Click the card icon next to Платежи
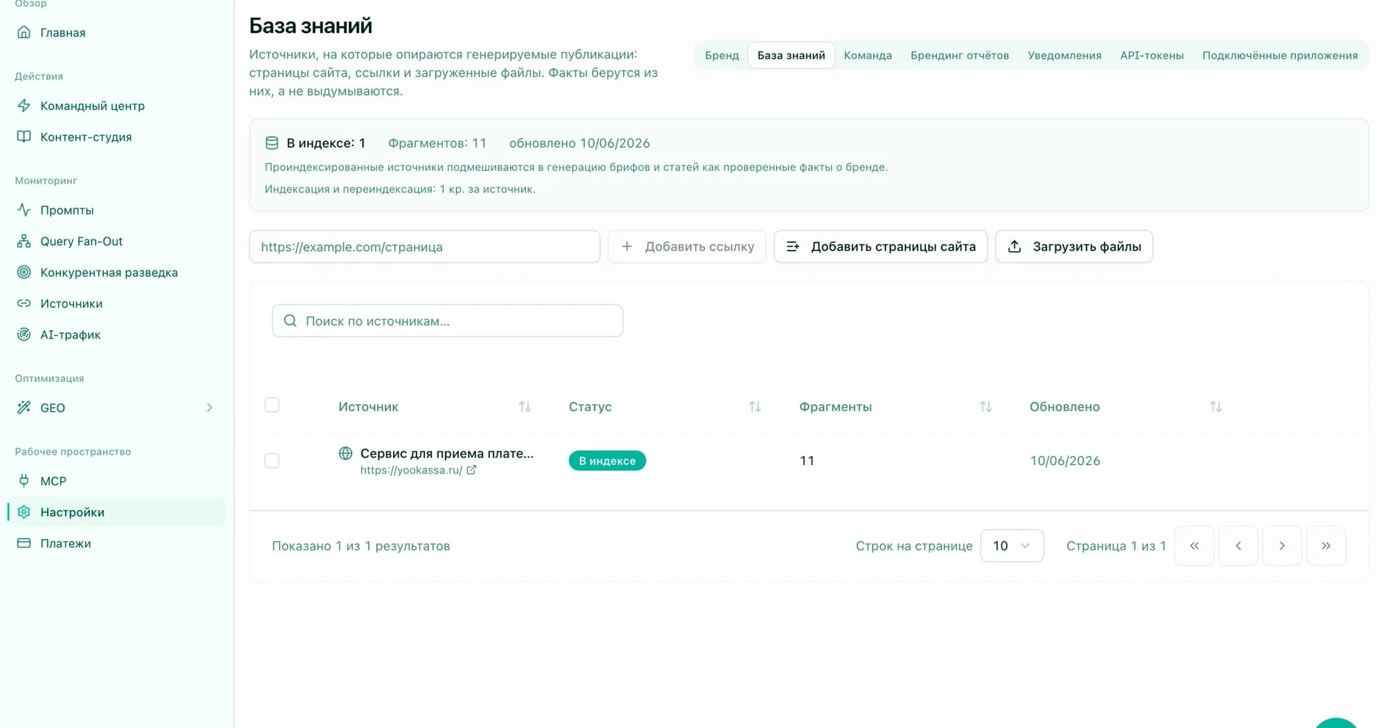This screenshot has width=1384, height=728. 24,543
